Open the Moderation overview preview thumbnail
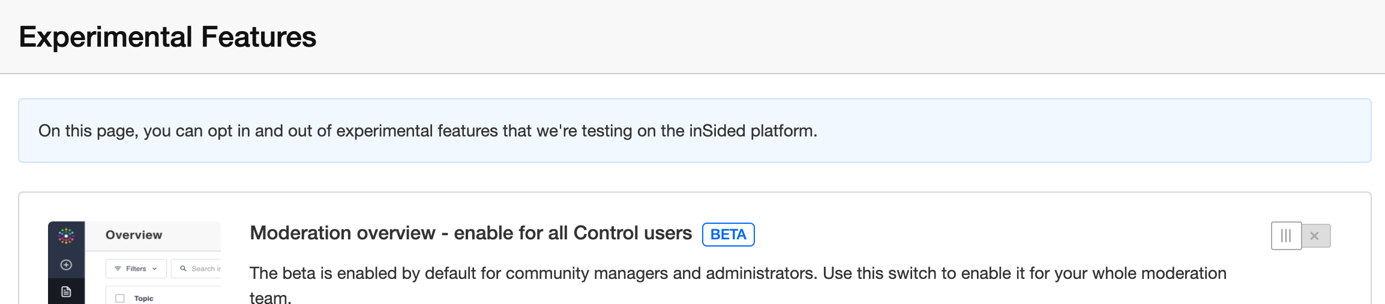 coord(134,263)
